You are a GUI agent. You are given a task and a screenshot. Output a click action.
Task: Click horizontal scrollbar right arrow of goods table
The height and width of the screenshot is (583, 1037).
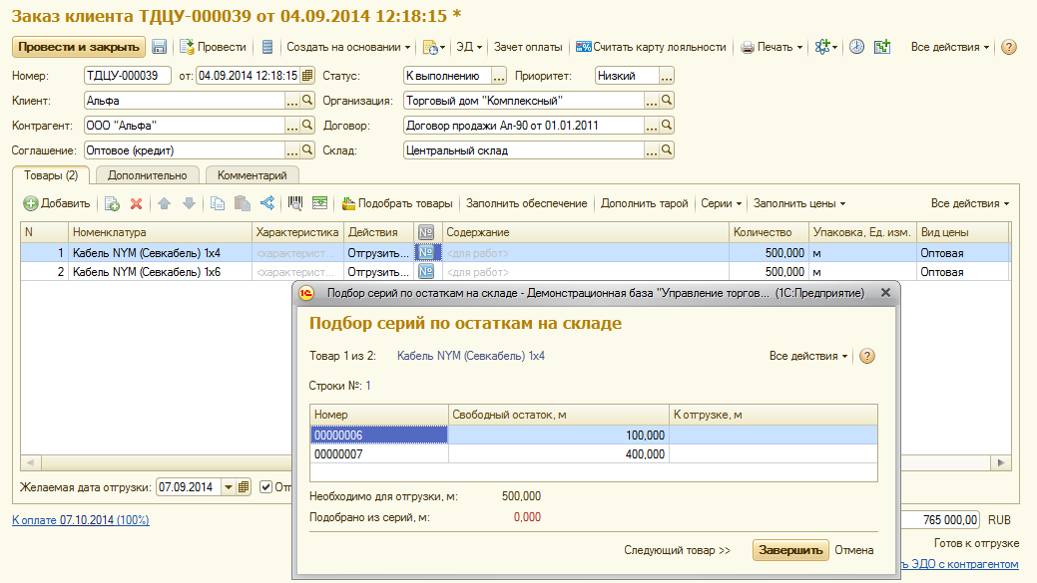pyautogui.click(x=1001, y=462)
